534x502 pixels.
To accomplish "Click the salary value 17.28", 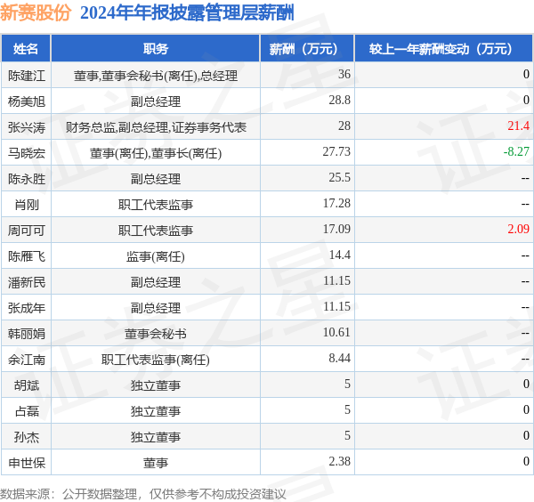I will (336, 203).
